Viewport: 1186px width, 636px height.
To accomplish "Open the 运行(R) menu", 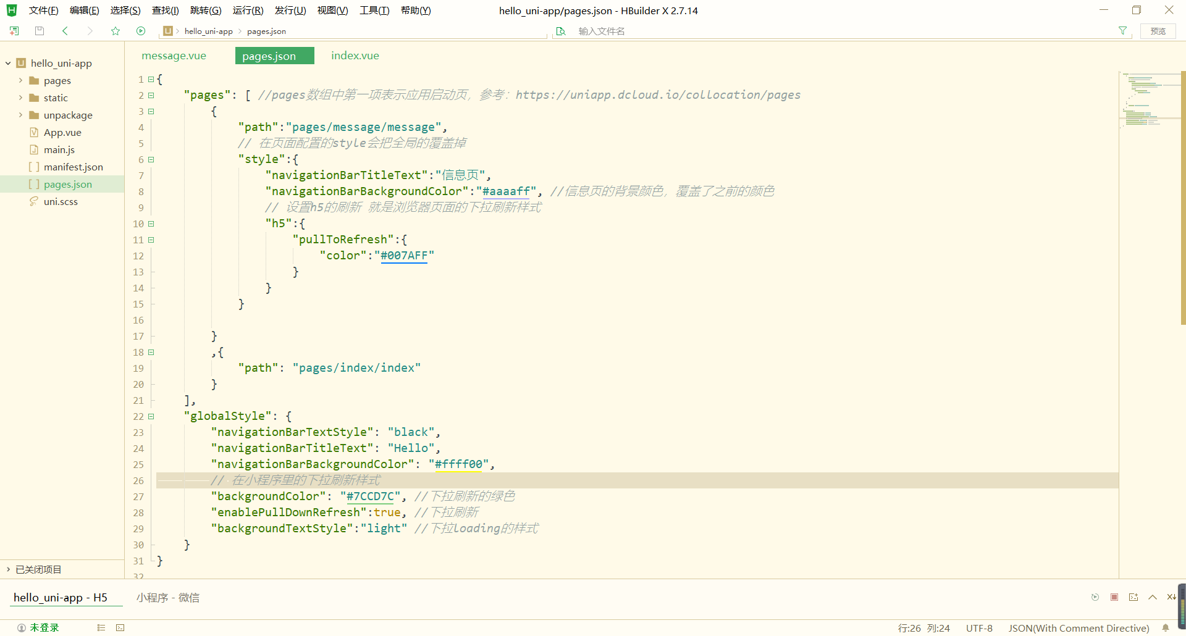I will [248, 10].
